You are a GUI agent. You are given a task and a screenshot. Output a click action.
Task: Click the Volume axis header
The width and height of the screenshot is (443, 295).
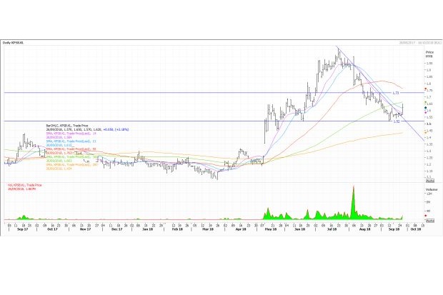coord(430,189)
